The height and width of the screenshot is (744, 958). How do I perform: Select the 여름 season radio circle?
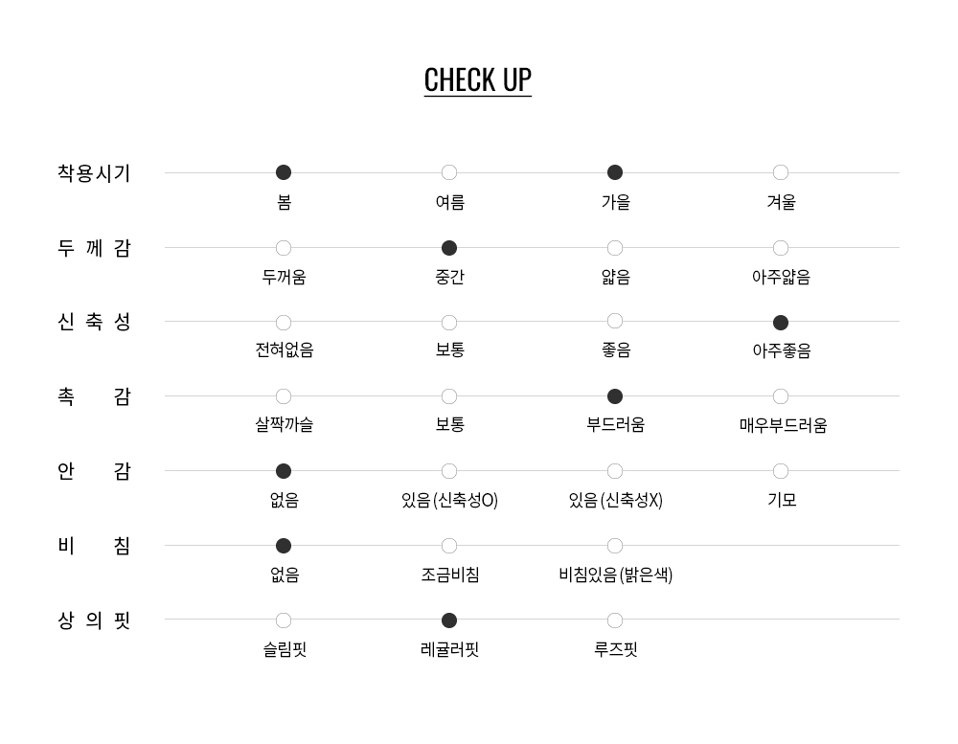[x=449, y=172]
